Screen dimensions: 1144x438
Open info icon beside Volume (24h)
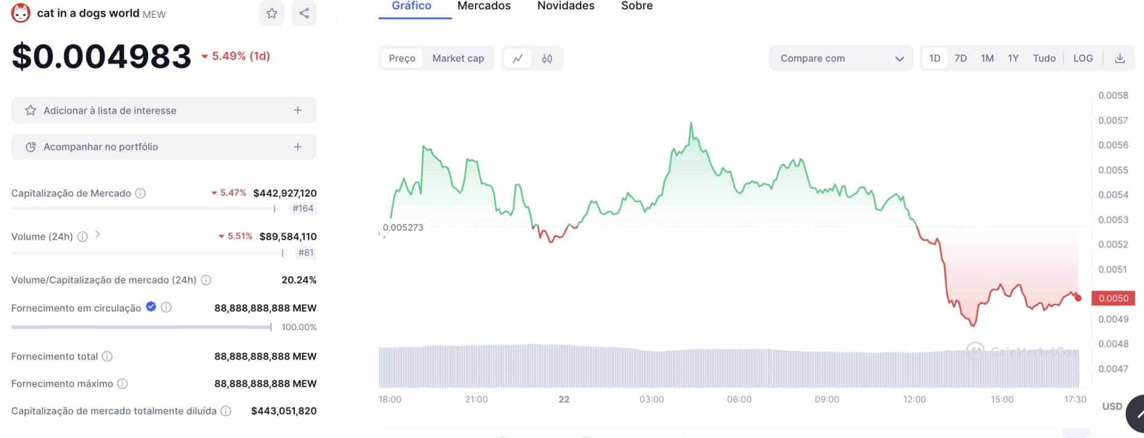point(82,237)
